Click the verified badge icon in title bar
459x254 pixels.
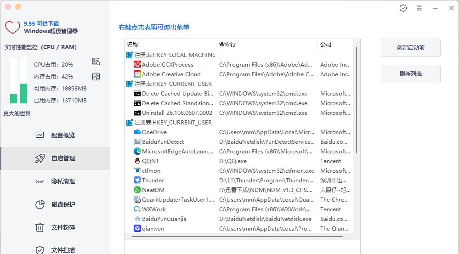403,8
